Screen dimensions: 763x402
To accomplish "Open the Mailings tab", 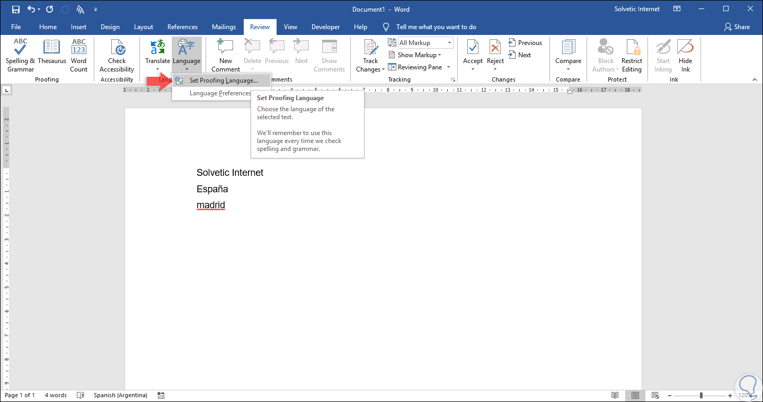I will pos(224,27).
